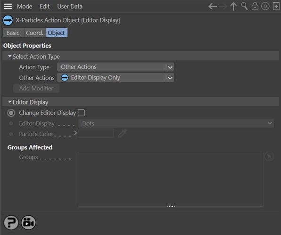Screen dimensions: 281x235
Task: Collapse the Editor Display section
Action: pos(10,102)
